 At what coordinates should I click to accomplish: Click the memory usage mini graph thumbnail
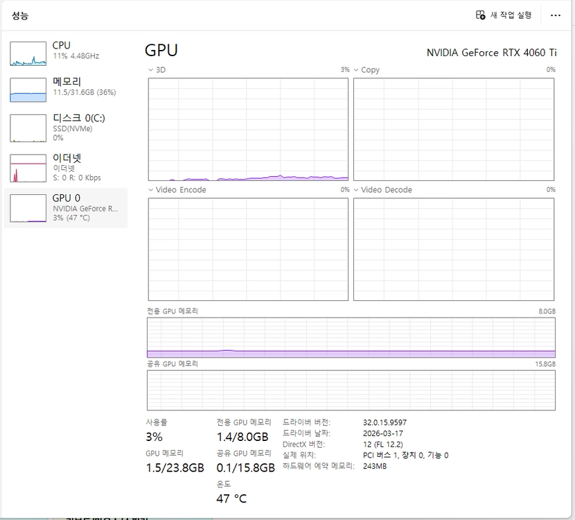tap(28, 90)
